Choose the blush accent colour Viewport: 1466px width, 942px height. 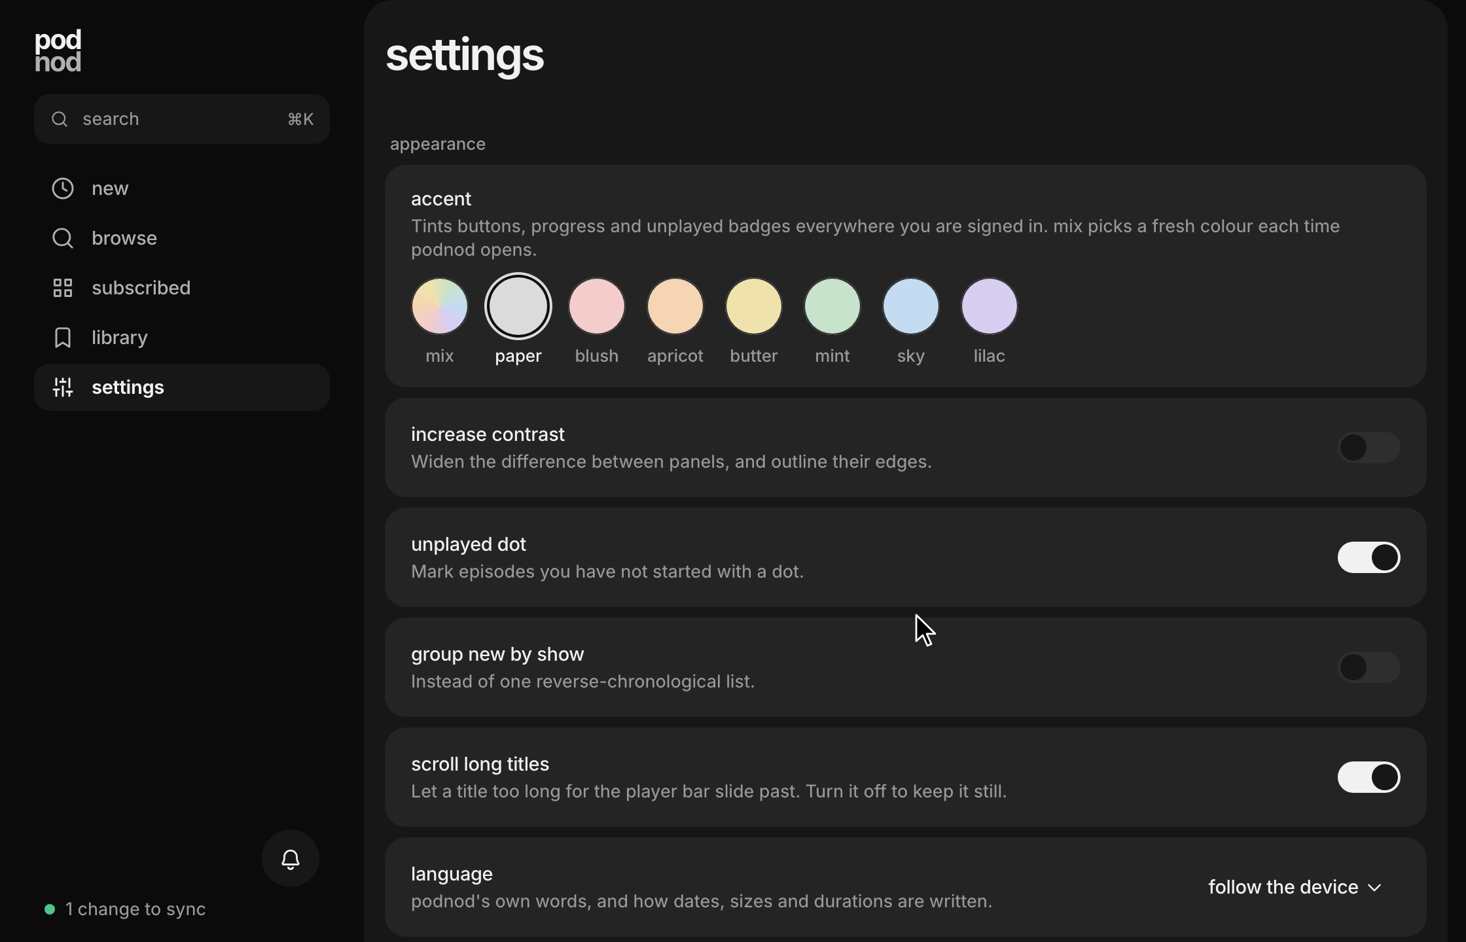coord(597,306)
